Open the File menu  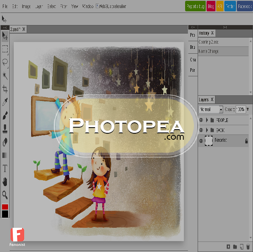click(x=5, y=6)
